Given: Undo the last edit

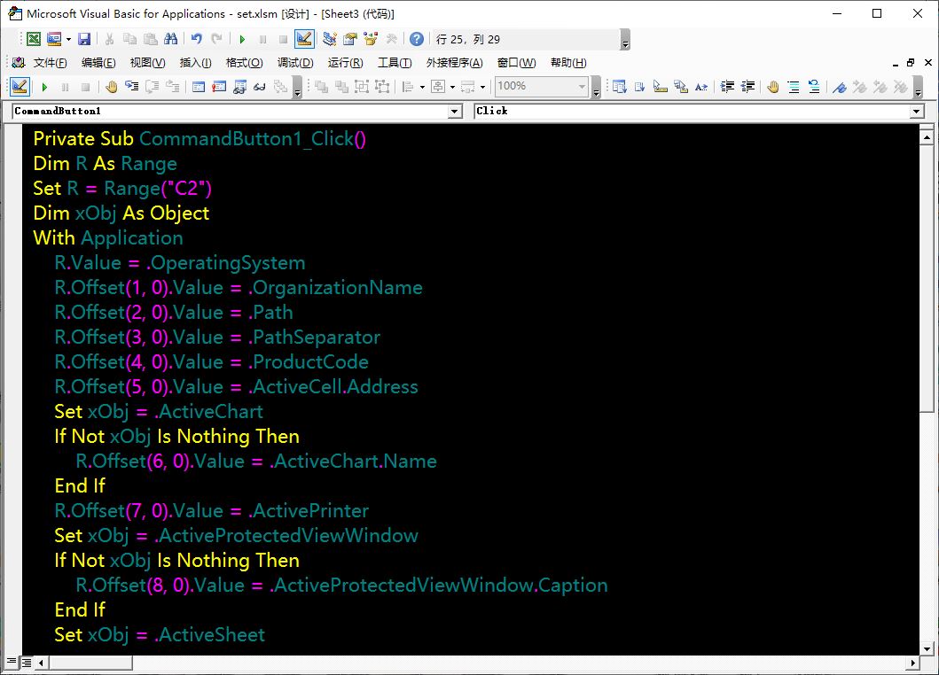Looking at the screenshot, I should pyautogui.click(x=197, y=39).
